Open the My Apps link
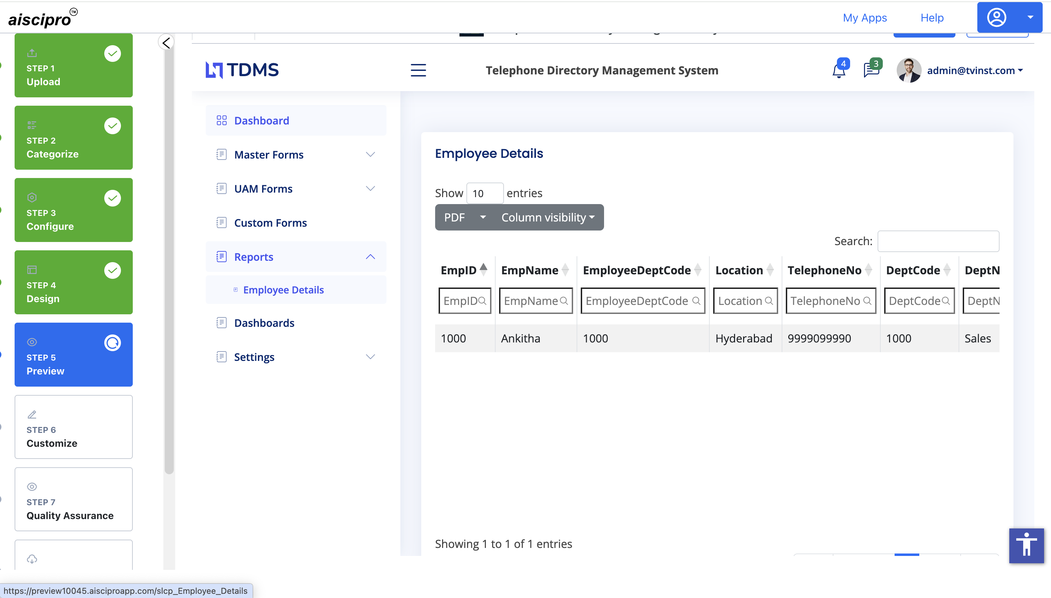 click(x=865, y=18)
